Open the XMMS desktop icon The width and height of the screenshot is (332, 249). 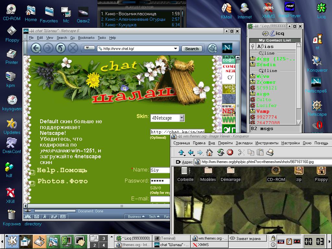click(268, 10)
